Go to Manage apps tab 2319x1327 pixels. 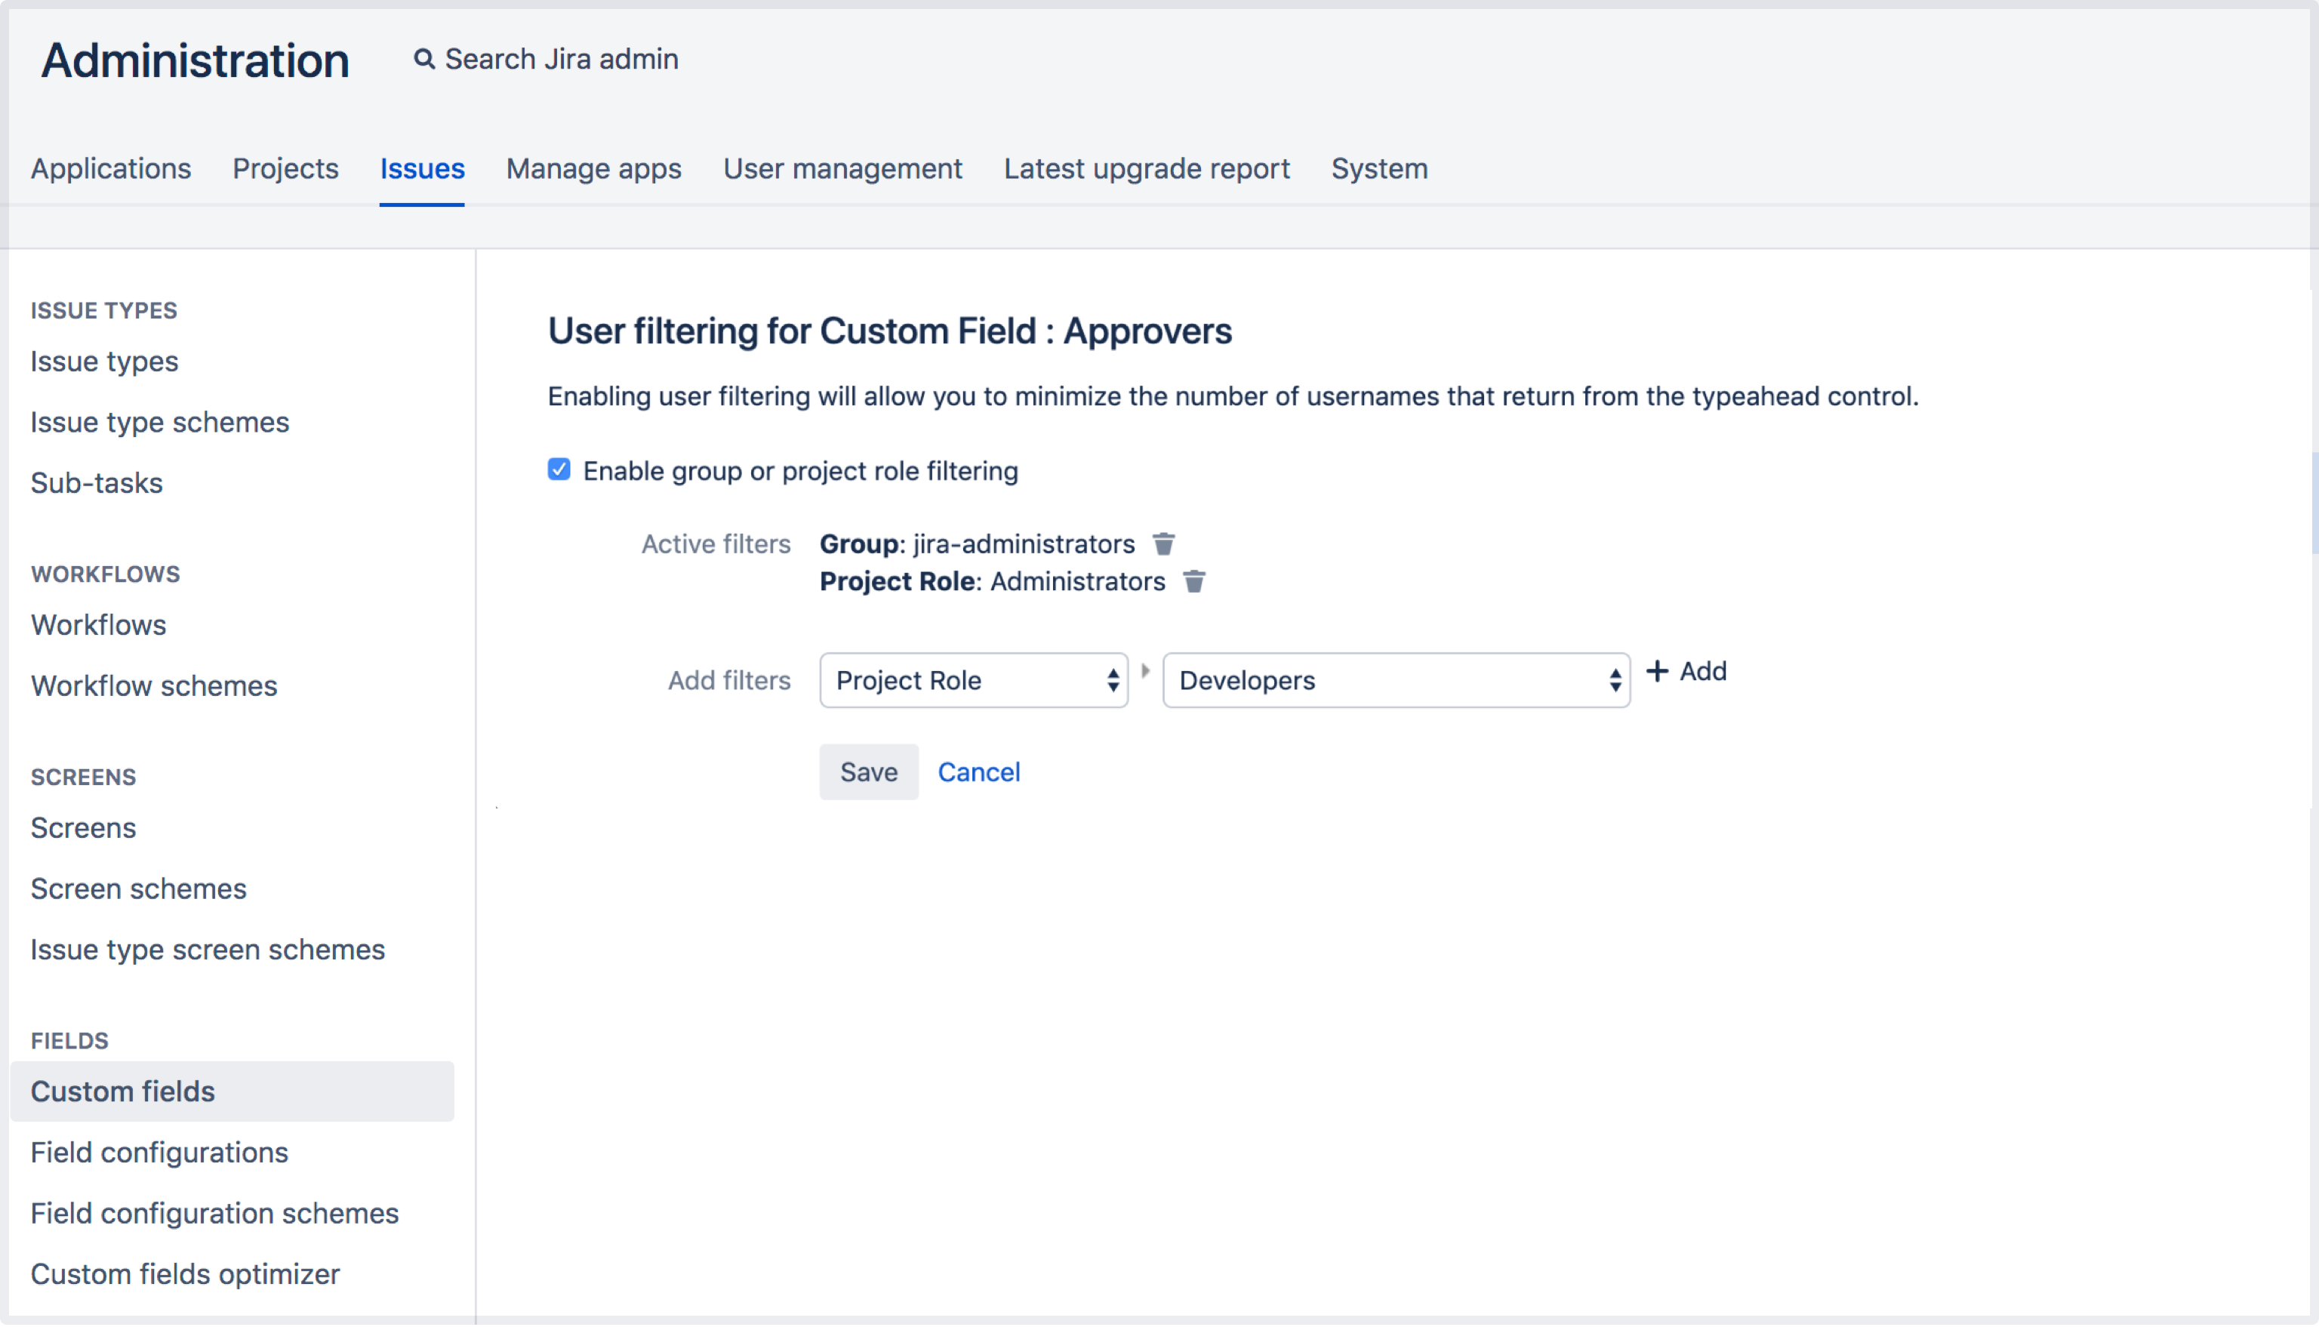(594, 168)
